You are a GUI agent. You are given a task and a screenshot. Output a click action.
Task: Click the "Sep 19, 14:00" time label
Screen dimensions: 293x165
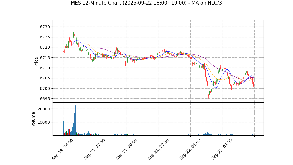click(62, 149)
